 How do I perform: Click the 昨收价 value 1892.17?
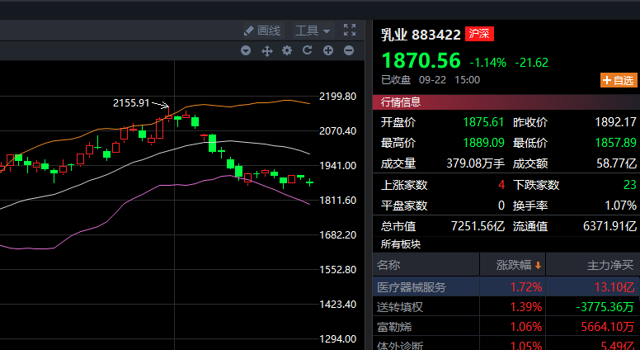(615, 122)
